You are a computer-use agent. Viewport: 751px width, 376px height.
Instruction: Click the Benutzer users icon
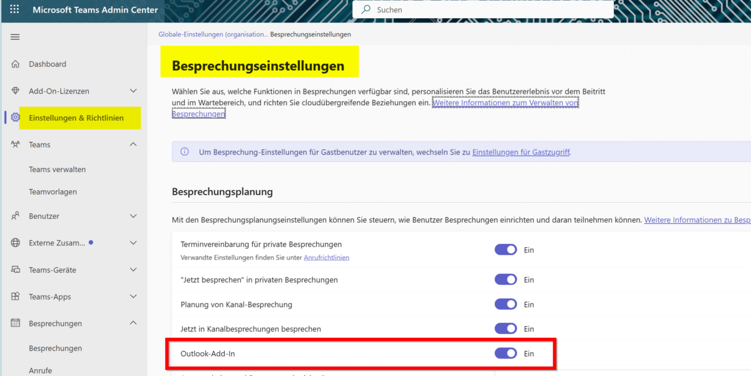pos(16,216)
